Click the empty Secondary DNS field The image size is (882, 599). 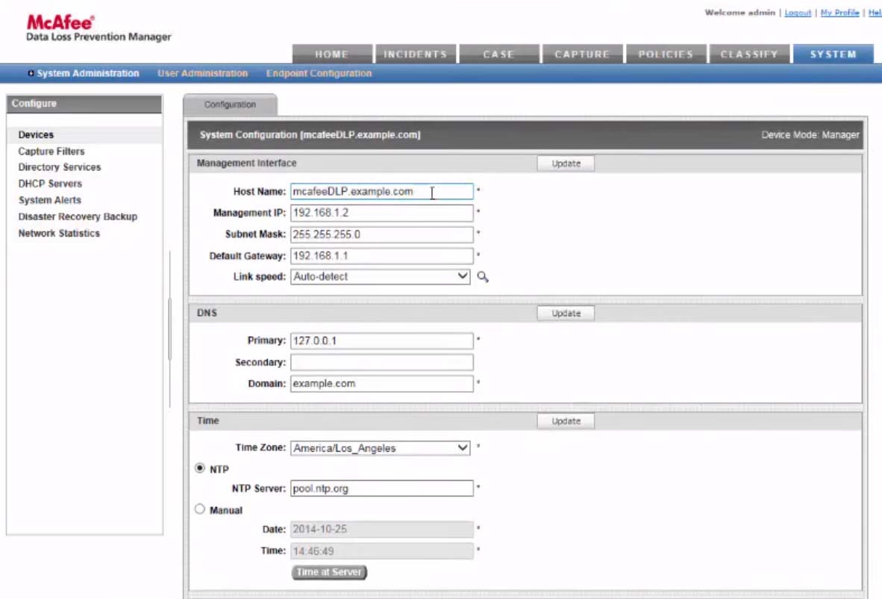point(381,362)
